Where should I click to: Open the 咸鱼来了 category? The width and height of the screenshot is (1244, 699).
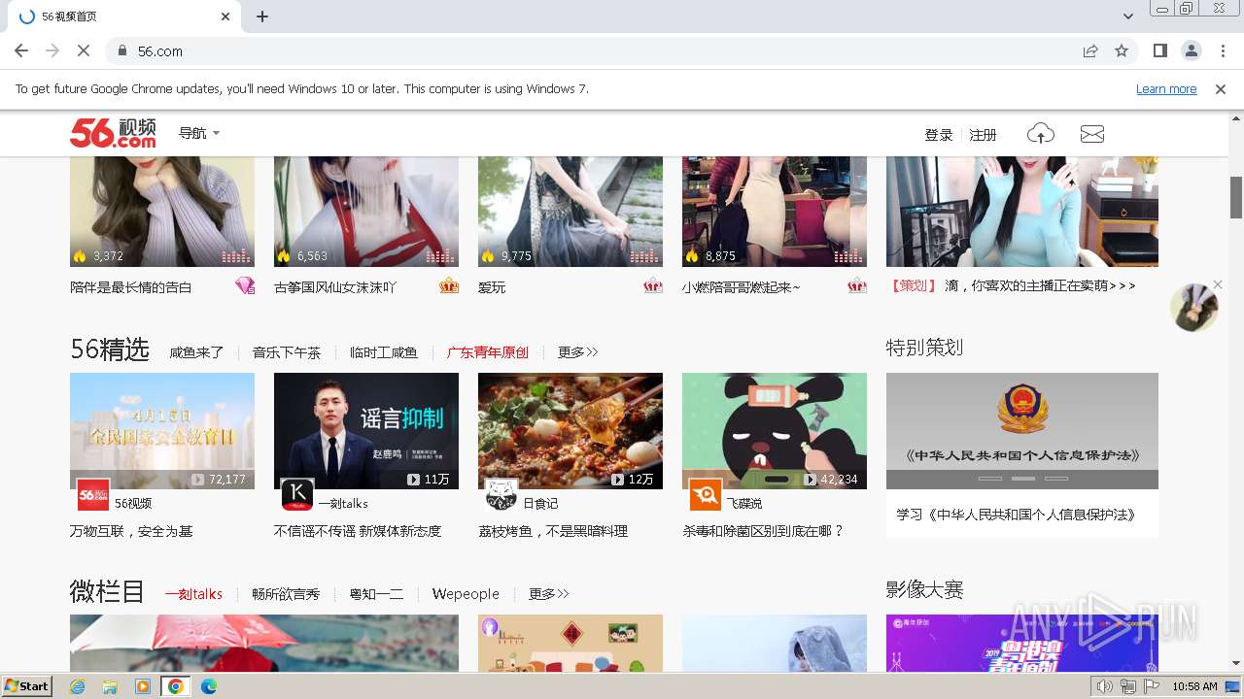click(x=196, y=352)
